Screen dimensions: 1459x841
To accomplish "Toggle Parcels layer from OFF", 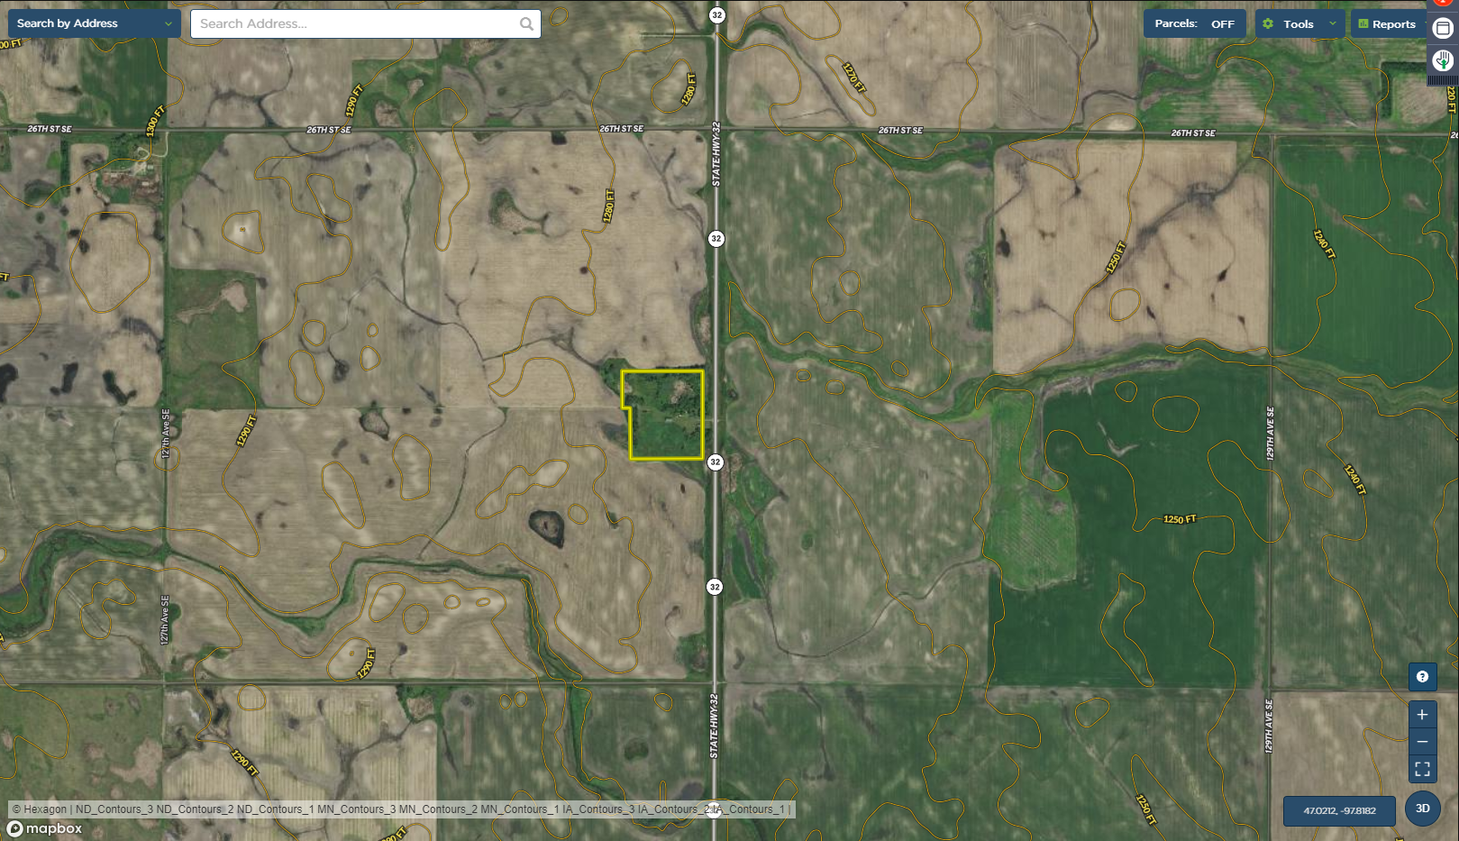I will tap(1194, 24).
